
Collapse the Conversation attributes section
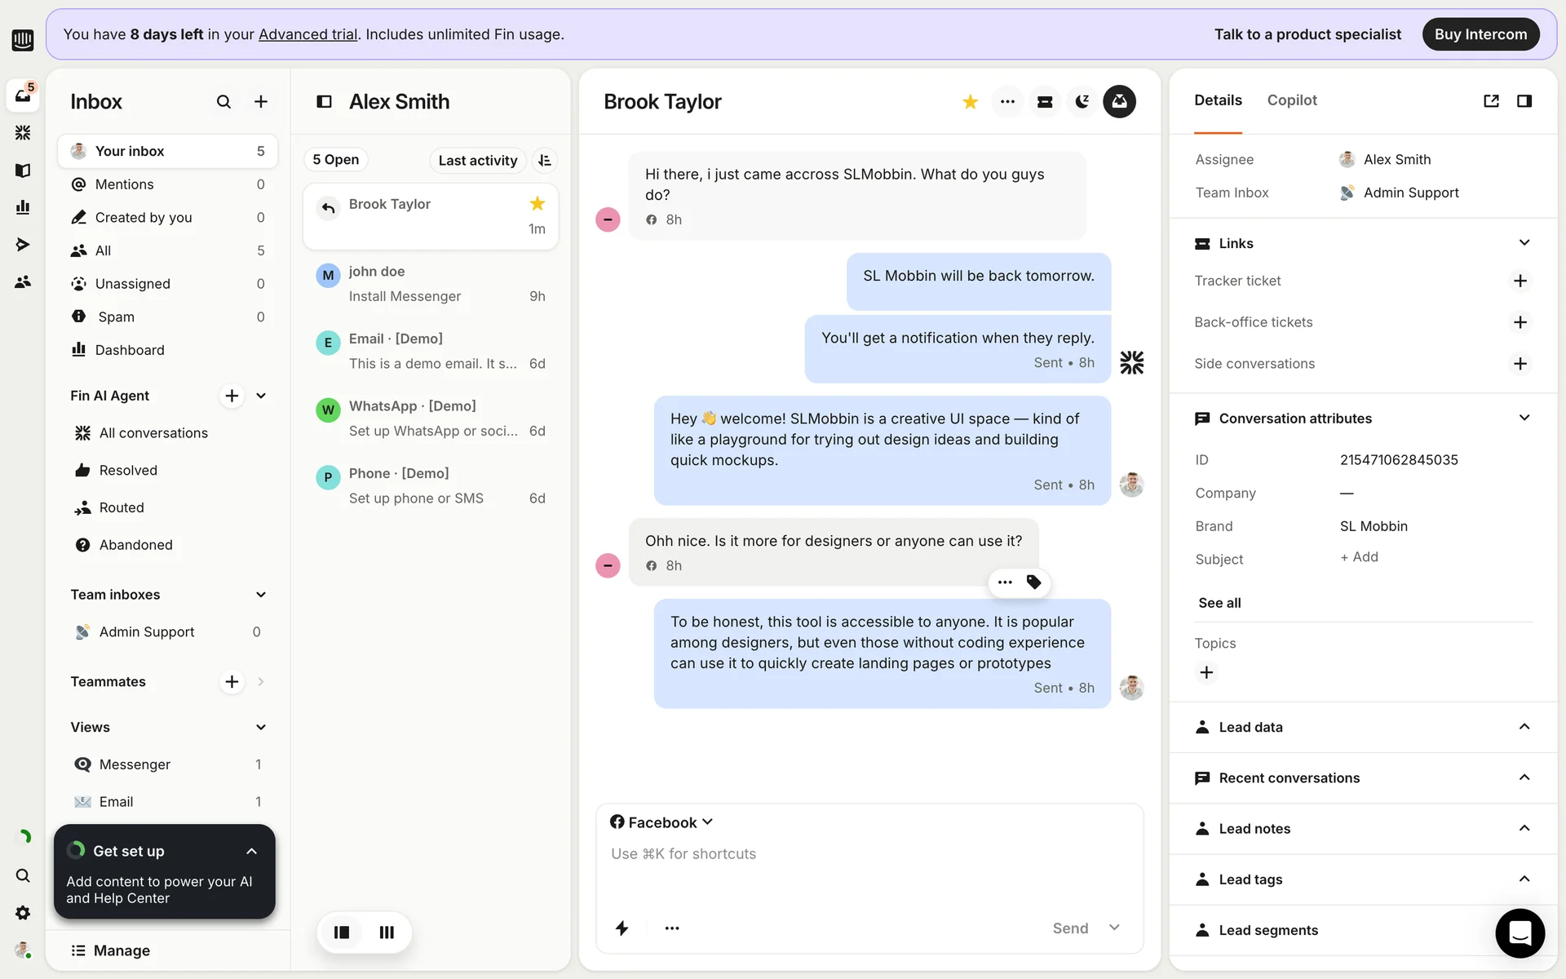[x=1524, y=419]
